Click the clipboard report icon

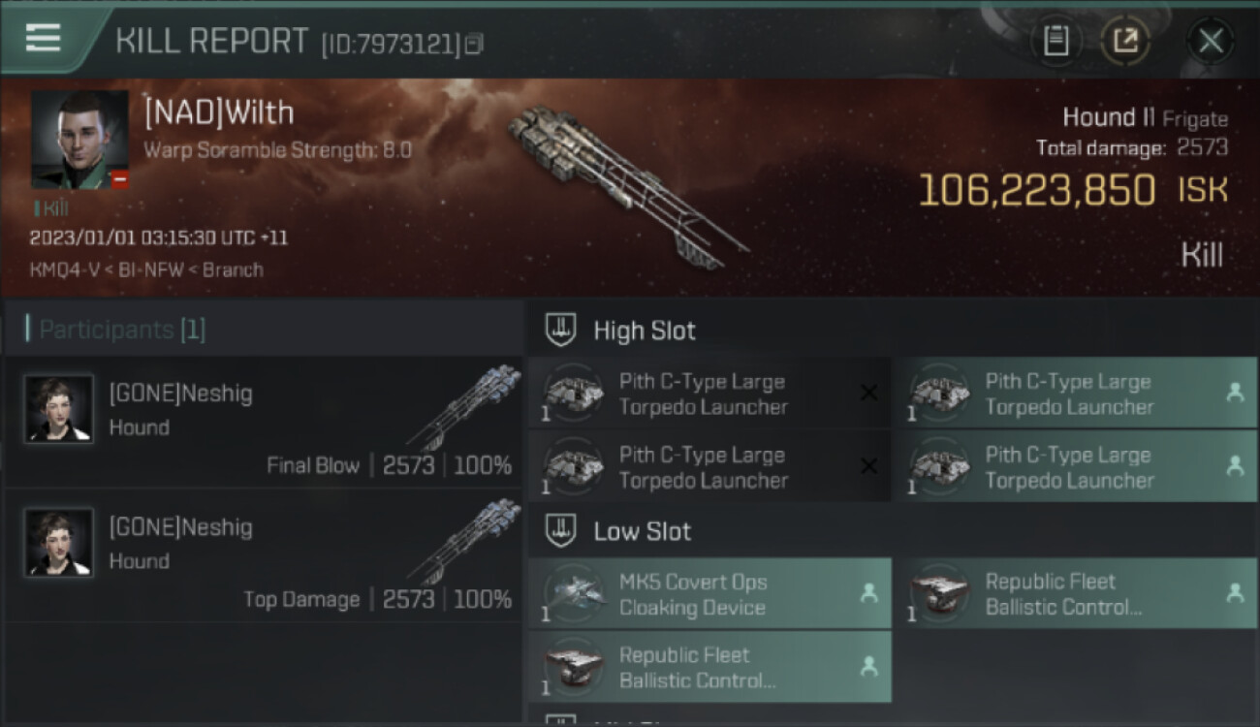pyautogui.click(x=1055, y=41)
